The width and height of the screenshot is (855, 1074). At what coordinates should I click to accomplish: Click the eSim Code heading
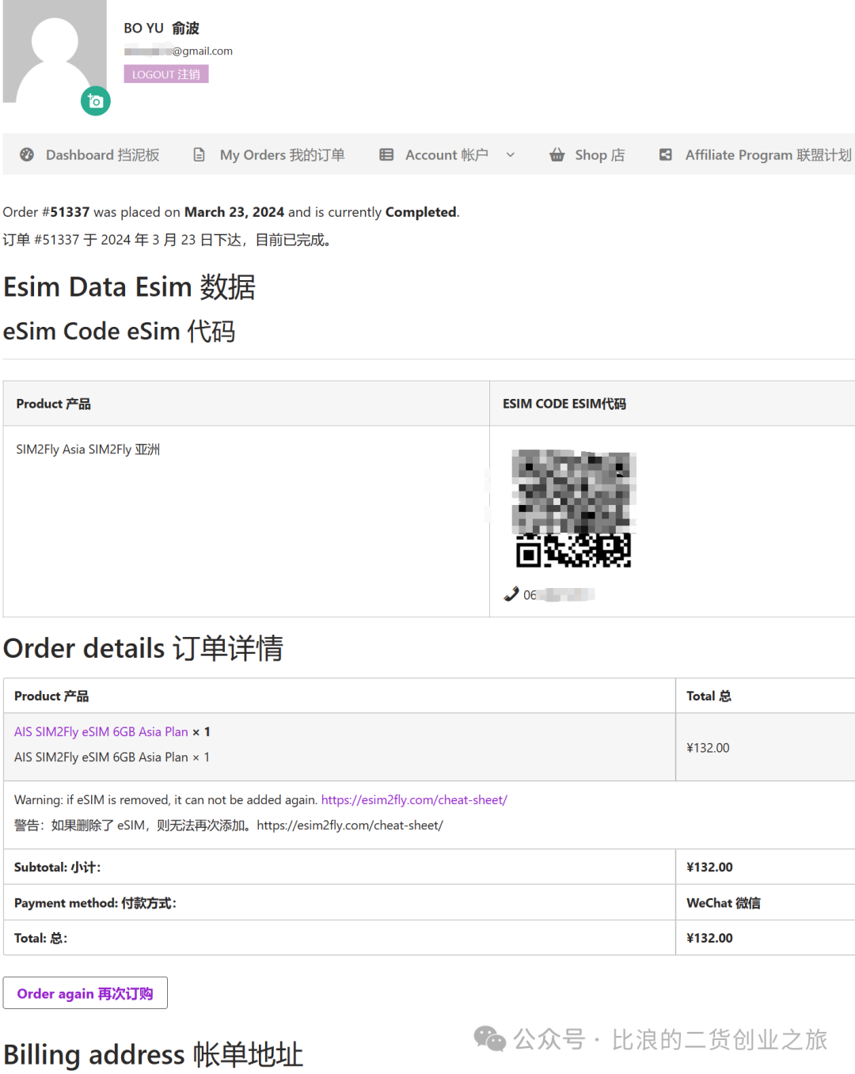tap(120, 331)
